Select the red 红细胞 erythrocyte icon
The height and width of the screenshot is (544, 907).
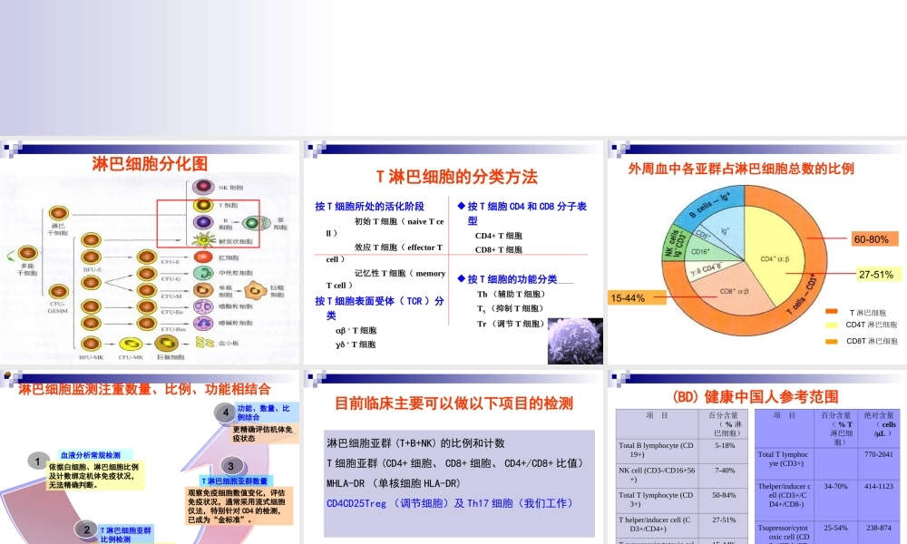200,257
